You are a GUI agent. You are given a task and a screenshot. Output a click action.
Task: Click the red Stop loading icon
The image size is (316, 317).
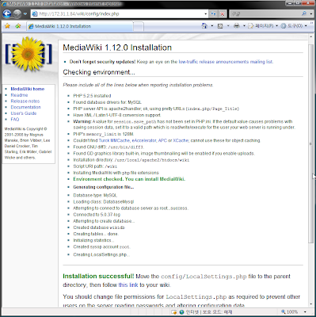pyautogui.click(x=223, y=13)
